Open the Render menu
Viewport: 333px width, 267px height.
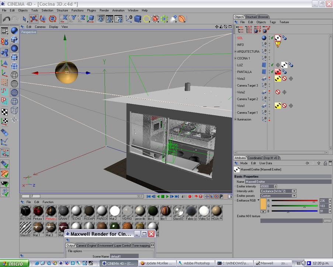point(104,10)
